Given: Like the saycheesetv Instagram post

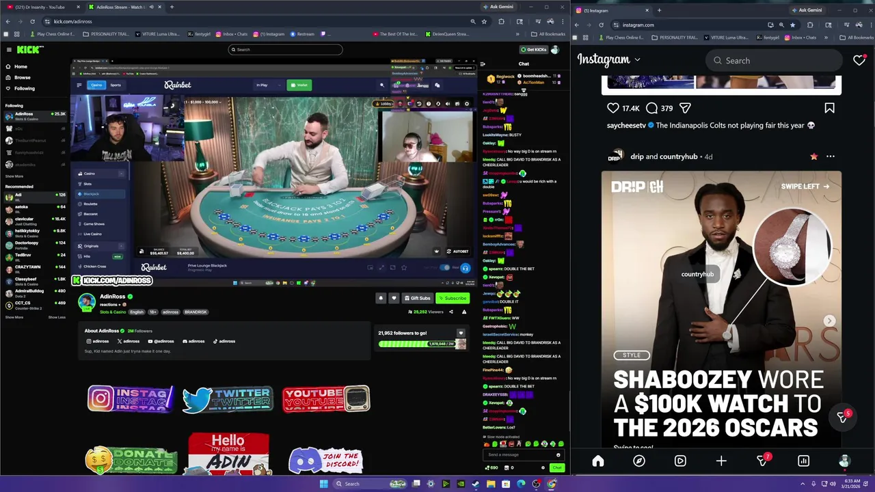Looking at the screenshot, I should coord(613,108).
